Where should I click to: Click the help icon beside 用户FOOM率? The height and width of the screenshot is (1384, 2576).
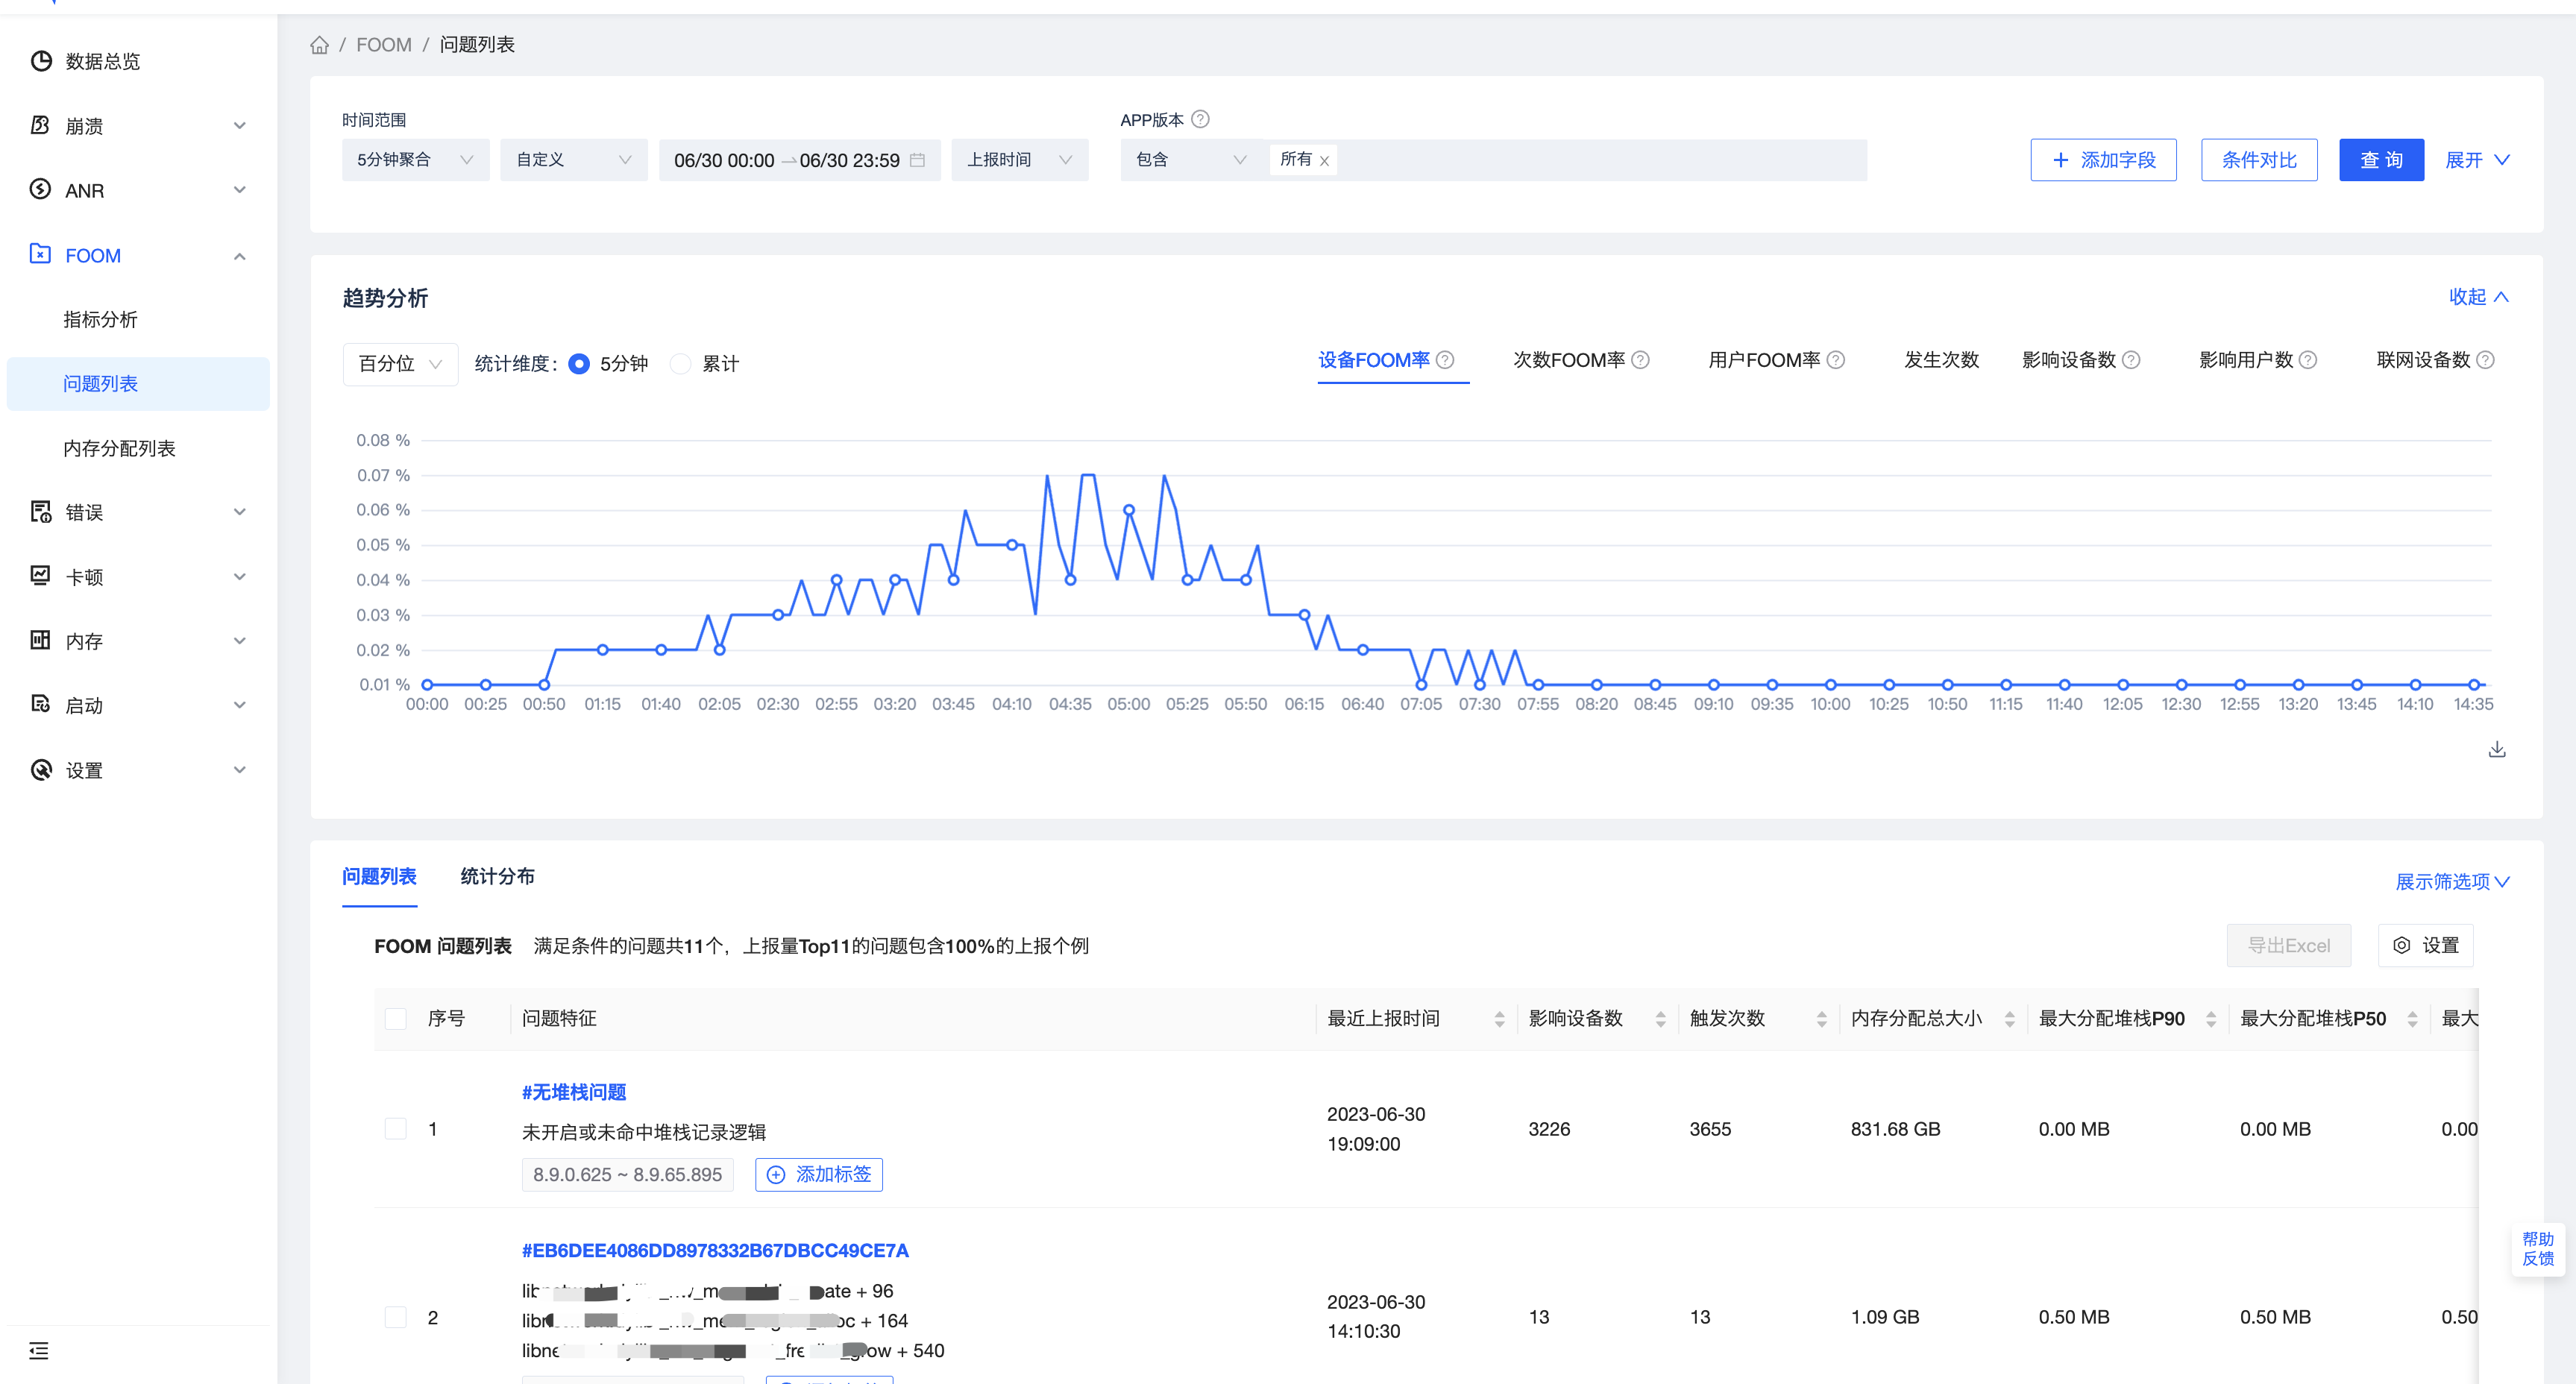click(1836, 360)
